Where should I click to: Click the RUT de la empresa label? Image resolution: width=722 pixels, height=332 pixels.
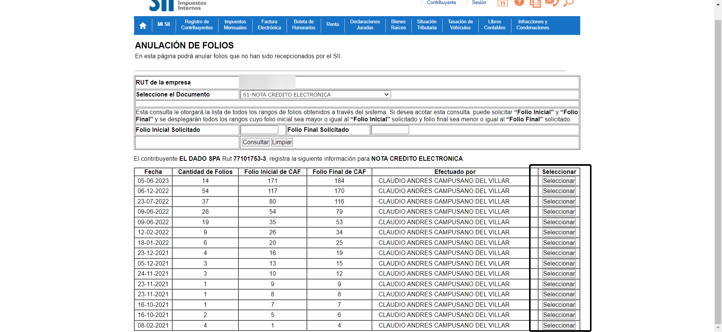click(x=163, y=83)
